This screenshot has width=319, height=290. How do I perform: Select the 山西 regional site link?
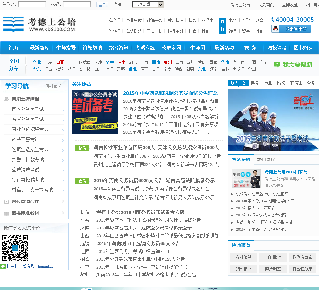[x=60, y=62]
